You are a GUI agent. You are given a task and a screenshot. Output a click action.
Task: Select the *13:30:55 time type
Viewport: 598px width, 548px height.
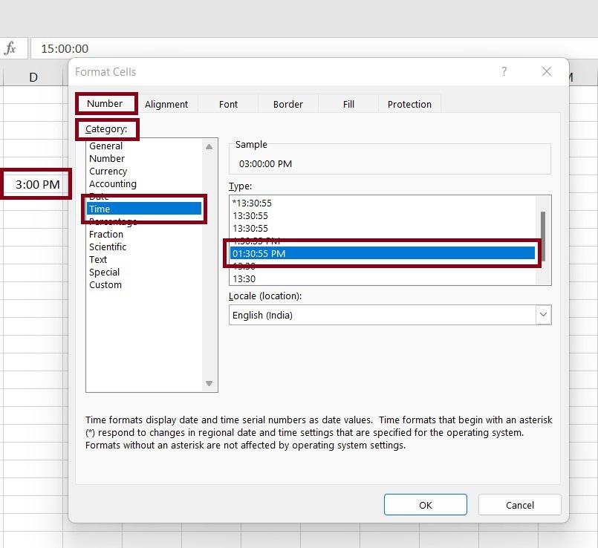pos(383,203)
